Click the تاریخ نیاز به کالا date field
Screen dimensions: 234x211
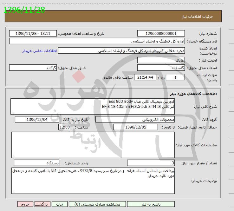coord(37,120)
